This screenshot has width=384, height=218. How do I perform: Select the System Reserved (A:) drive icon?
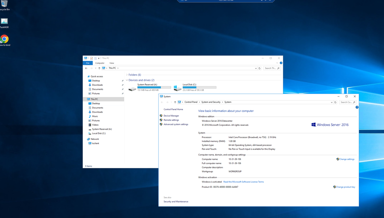point(132,89)
